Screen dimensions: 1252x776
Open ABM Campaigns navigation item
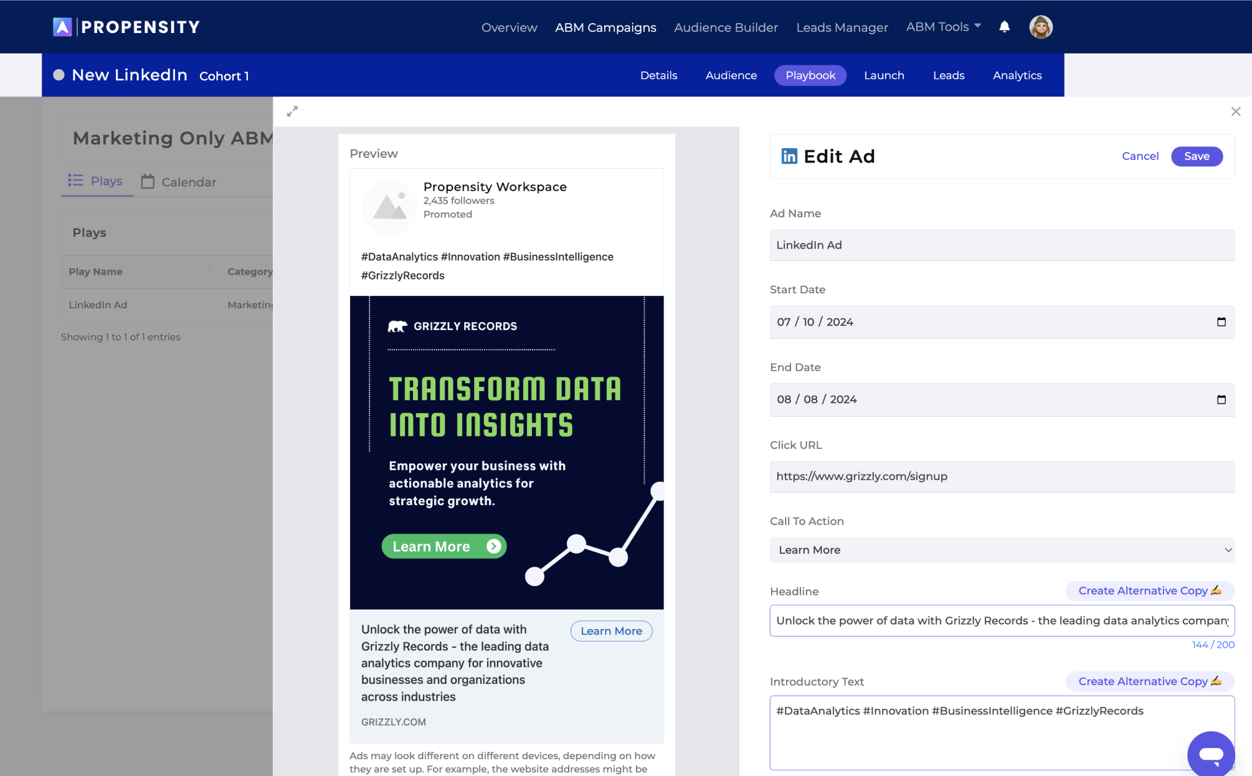click(605, 27)
